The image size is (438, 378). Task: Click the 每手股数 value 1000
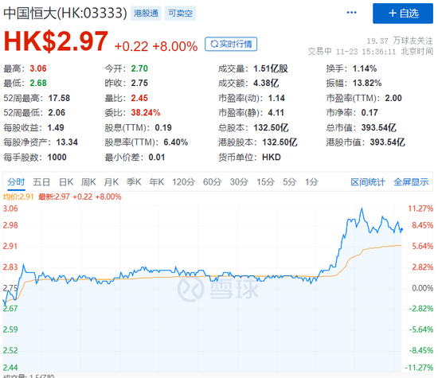(57, 158)
